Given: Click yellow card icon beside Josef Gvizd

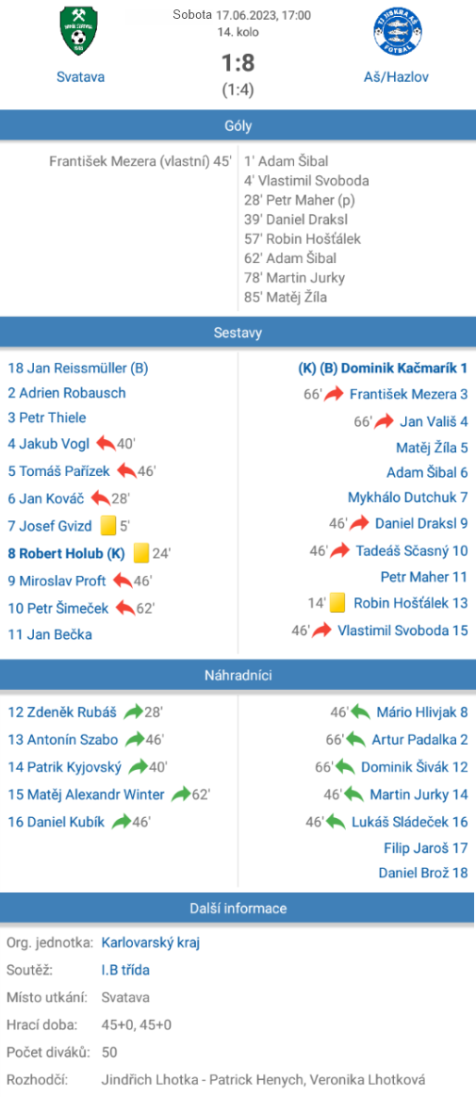Looking at the screenshot, I should click(107, 525).
